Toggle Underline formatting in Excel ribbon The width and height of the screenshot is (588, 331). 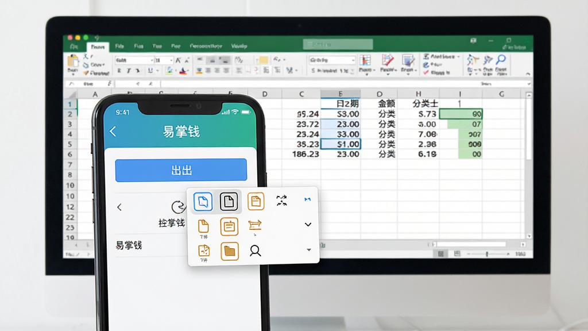pos(150,71)
